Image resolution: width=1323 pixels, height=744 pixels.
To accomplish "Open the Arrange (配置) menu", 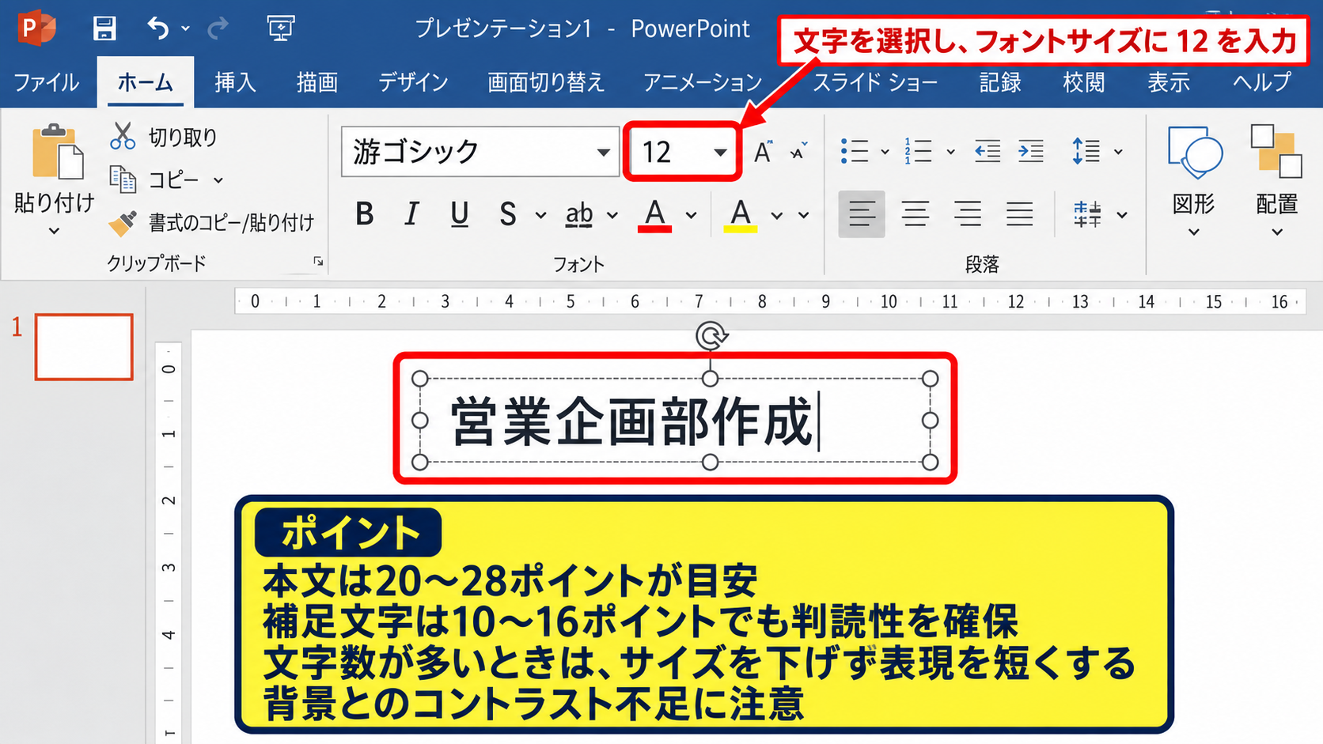I will click(1276, 180).
